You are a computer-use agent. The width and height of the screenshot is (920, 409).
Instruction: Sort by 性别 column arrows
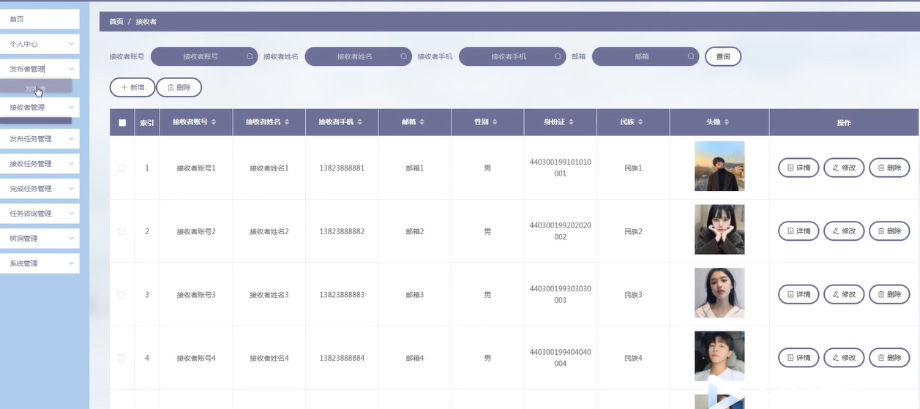point(495,122)
